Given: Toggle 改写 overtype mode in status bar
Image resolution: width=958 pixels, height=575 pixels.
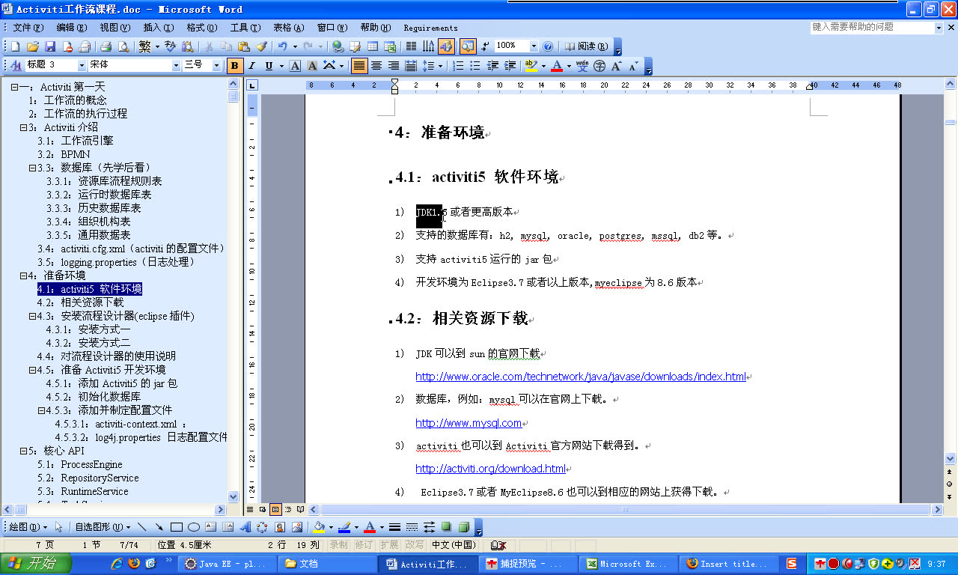Looking at the screenshot, I should coord(414,545).
